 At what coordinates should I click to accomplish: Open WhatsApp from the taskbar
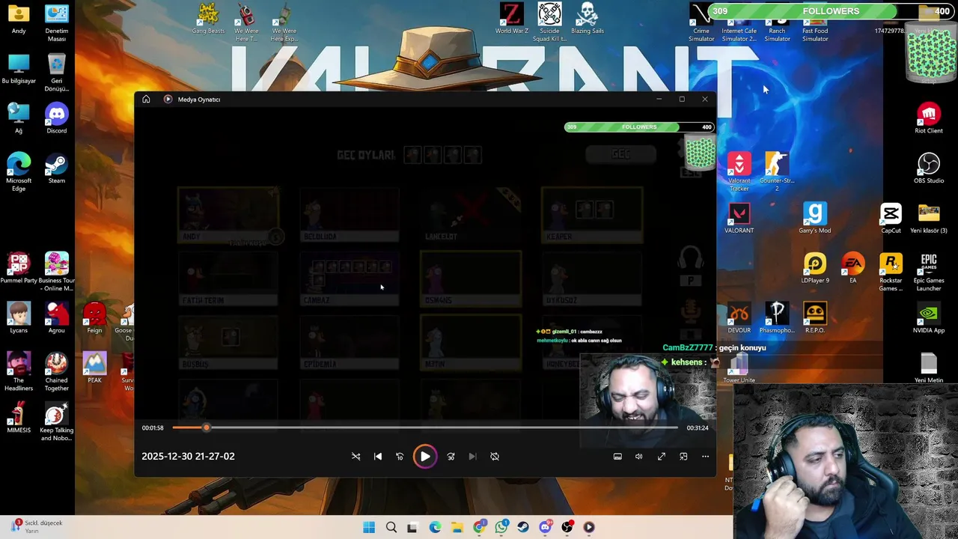(x=501, y=528)
